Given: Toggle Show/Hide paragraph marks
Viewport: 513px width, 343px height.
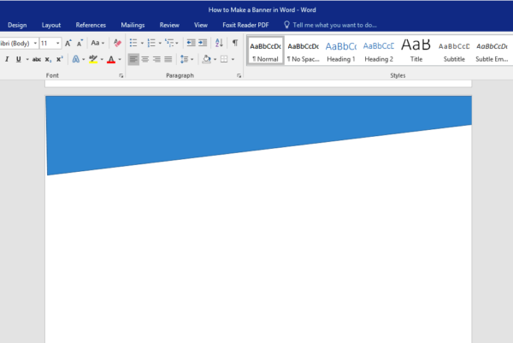Looking at the screenshot, I should coord(235,43).
